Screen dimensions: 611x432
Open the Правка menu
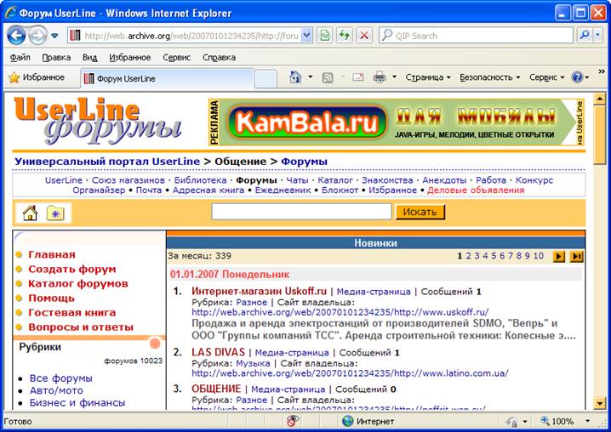[56, 58]
